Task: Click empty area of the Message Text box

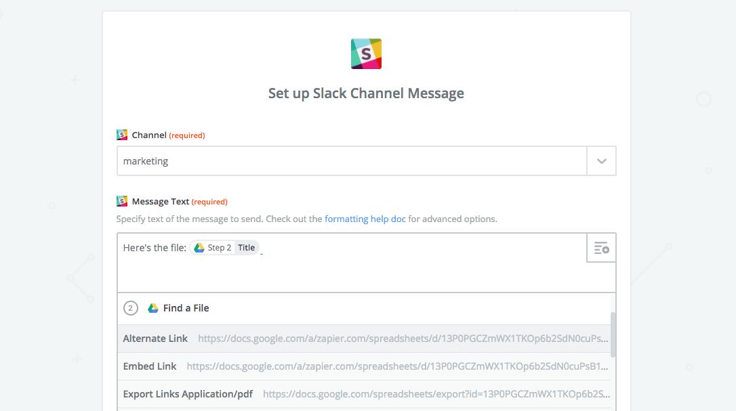Action: point(351,274)
